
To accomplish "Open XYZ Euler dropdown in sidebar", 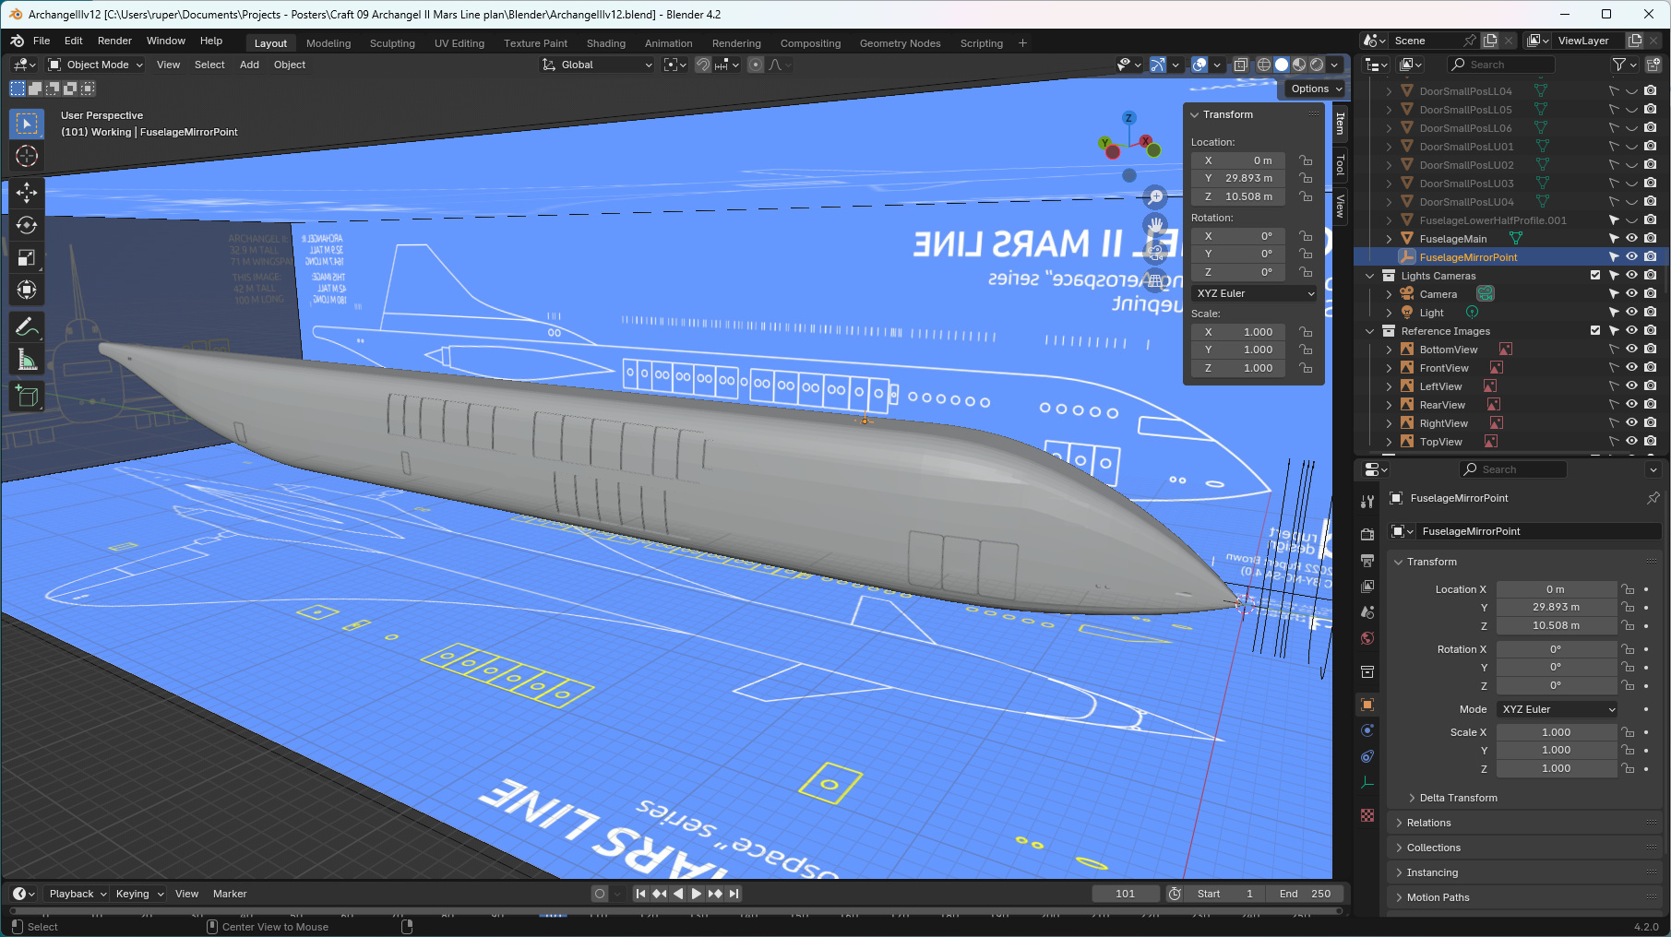I will [x=1255, y=293].
